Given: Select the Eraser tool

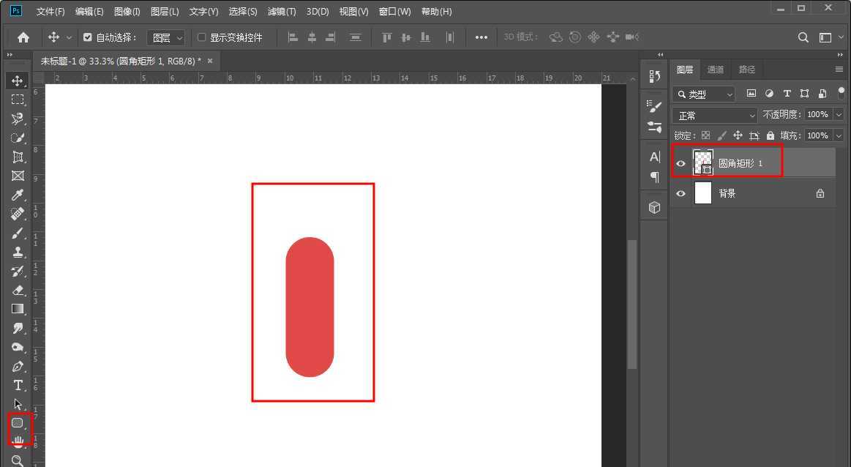Looking at the screenshot, I should pyautogui.click(x=18, y=290).
